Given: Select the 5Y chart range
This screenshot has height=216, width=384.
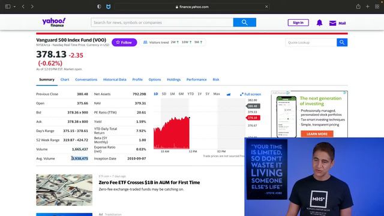Looking at the screenshot, I should (x=208, y=94).
